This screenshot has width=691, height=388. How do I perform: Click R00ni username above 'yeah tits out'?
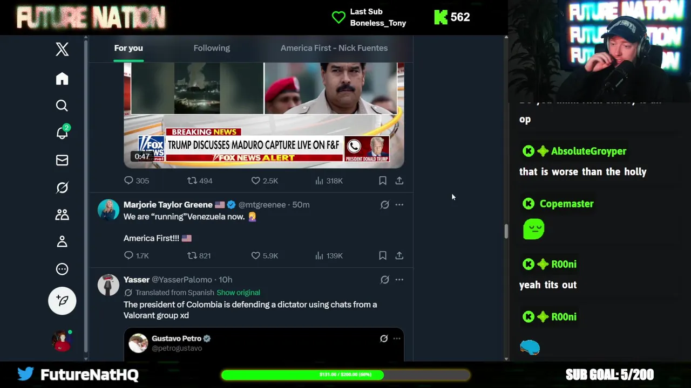tap(564, 264)
